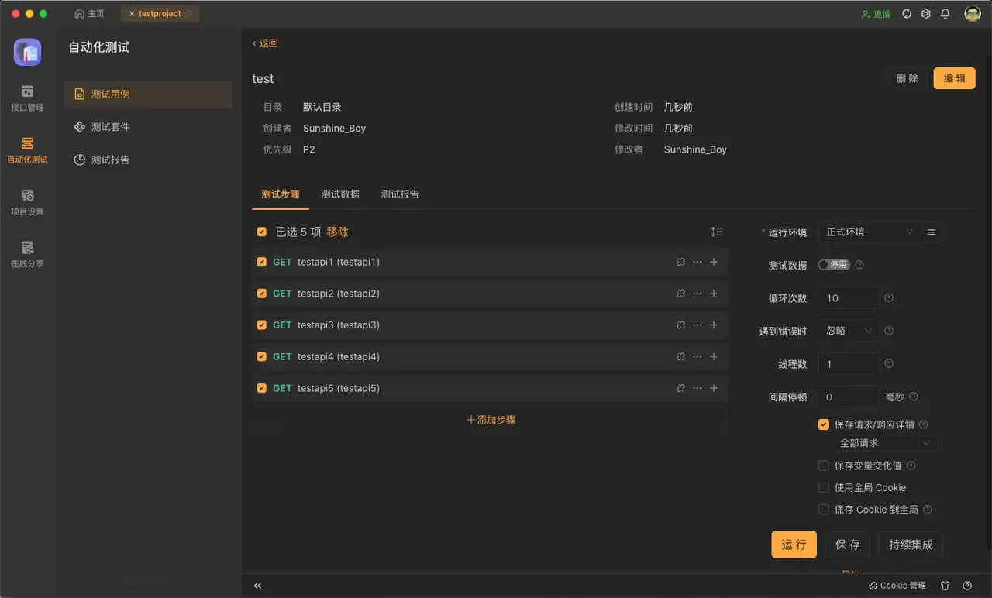Screen dimensions: 992x598
Task: Click the 持续集成 button
Action: [x=911, y=545]
